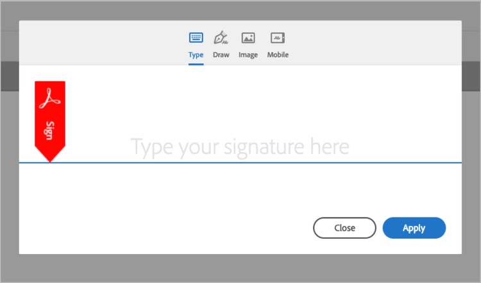481x283 pixels.
Task: Select the Draw pen nib icon
Action: [221, 38]
